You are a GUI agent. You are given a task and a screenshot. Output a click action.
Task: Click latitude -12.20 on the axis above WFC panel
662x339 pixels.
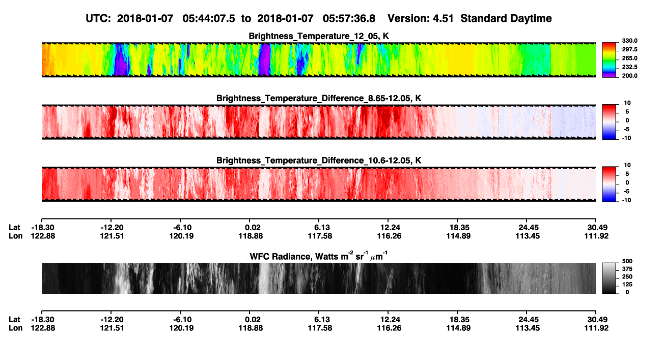tap(112, 228)
